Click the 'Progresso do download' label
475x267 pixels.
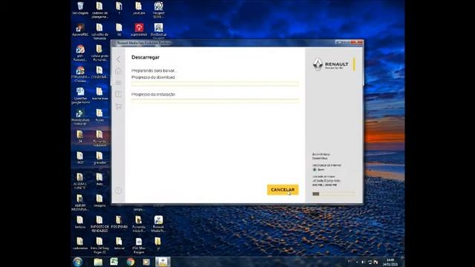click(153, 77)
